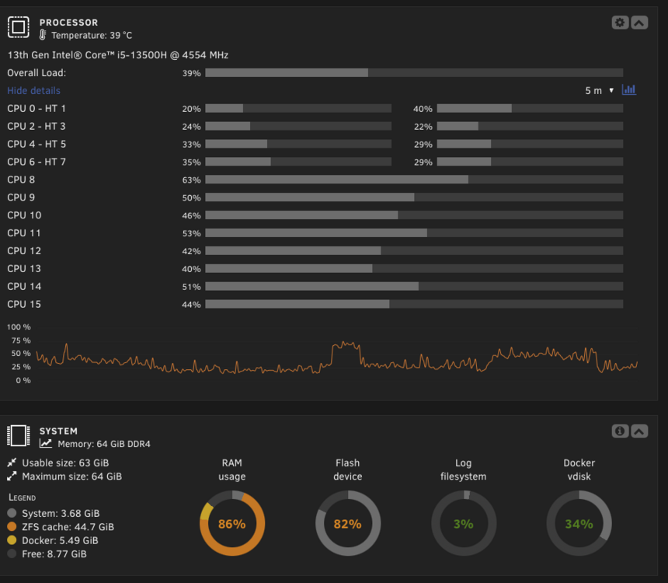Click the Docker vdisk 34% donut chart
Viewport: 668px width, 583px height.
pyautogui.click(x=579, y=523)
